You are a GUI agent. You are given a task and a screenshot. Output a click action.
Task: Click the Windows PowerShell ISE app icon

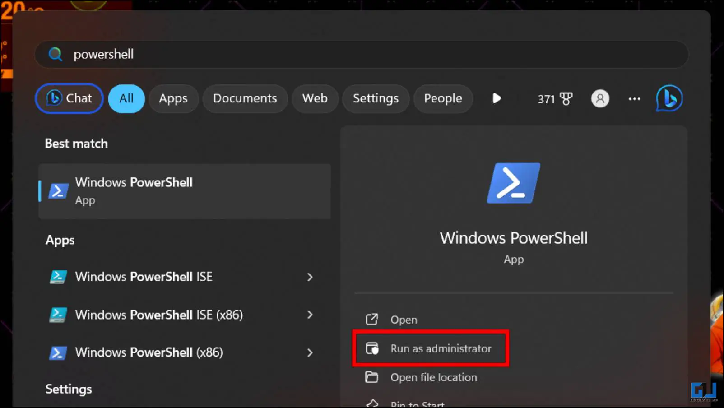click(58, 277)
